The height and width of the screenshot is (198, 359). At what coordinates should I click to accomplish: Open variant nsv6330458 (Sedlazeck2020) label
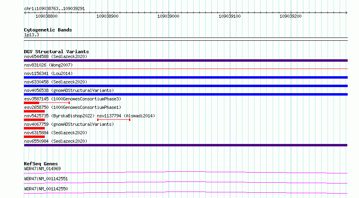point(56,82)
